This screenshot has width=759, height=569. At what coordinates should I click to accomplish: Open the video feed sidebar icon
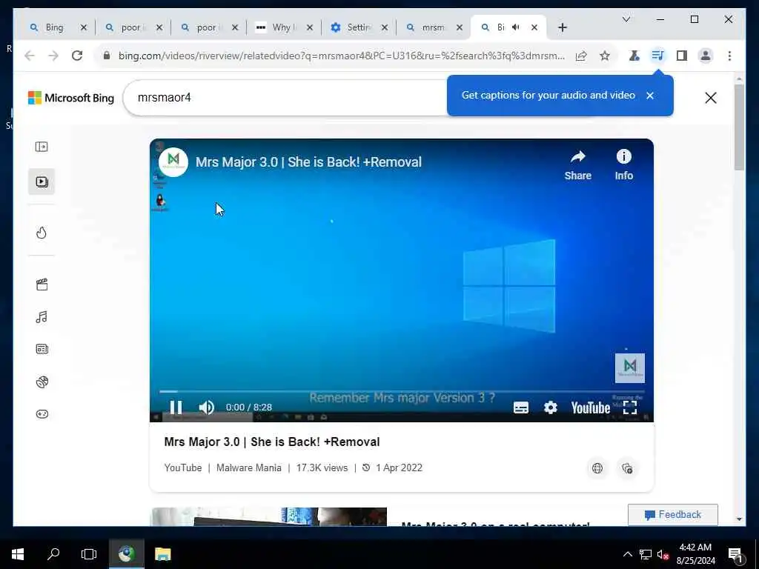point(42,182)
